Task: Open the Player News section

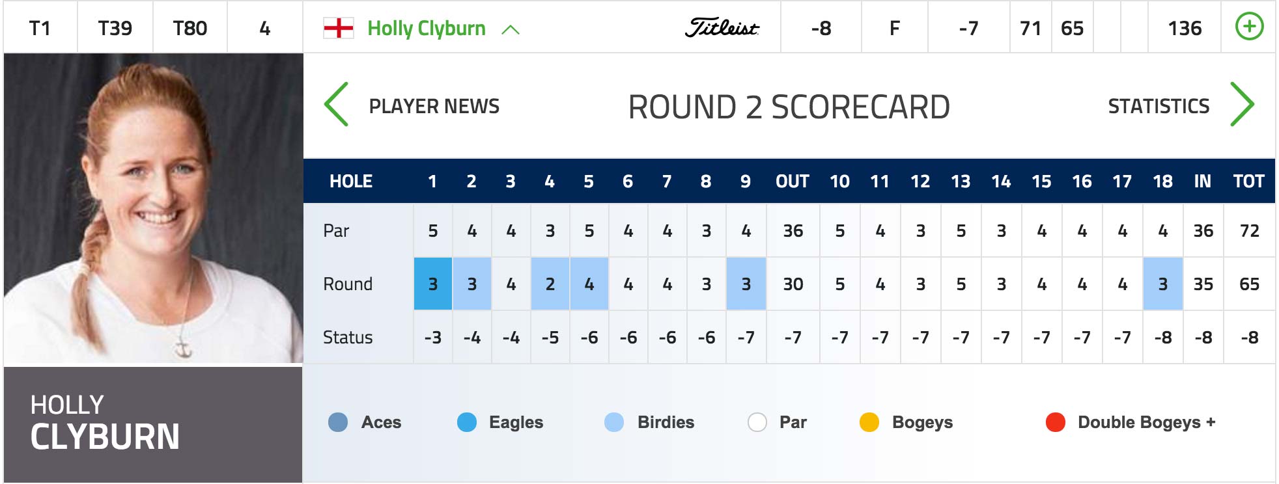Action: pos(434,106)
